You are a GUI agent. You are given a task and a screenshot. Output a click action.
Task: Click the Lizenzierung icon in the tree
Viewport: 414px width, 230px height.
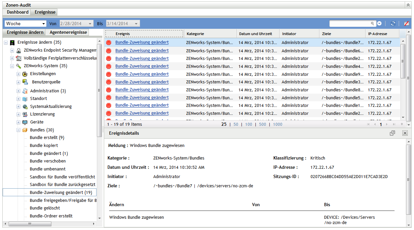click(25, 114)
